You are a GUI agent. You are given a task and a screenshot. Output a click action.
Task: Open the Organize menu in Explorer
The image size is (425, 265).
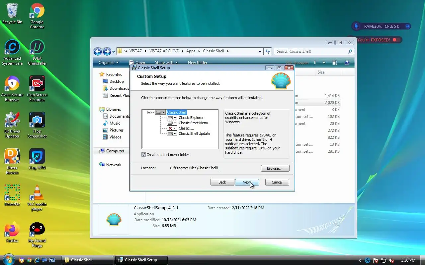[x=109, y=63]
